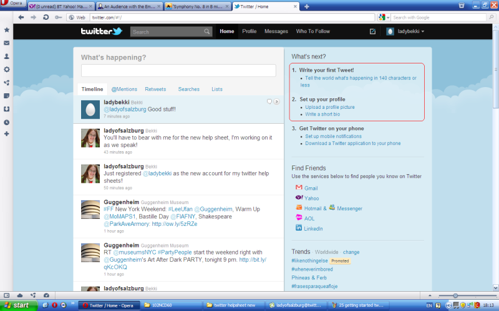
Task: Switch to the An Audience with the Em... tab
Action: coord(129,6)
